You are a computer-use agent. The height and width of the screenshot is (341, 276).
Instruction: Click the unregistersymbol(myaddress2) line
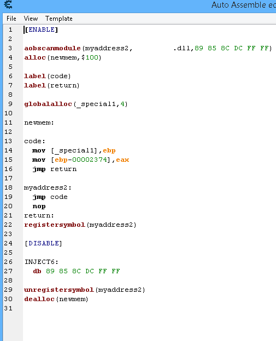pos(85,290)
